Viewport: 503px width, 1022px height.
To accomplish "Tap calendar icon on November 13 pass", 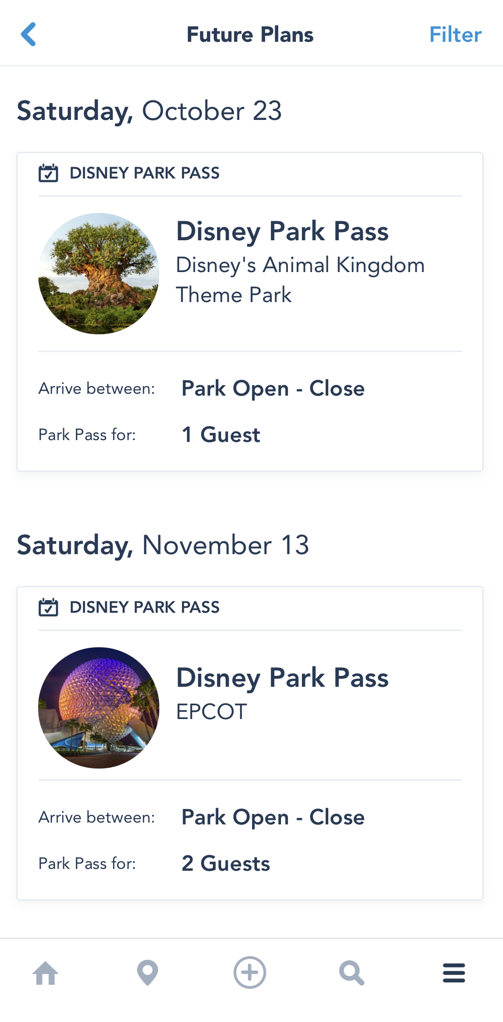I will pyautogui.click(x=48, y=607).
